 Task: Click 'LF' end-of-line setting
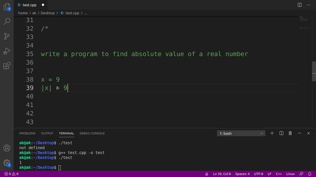click(269, 174)
